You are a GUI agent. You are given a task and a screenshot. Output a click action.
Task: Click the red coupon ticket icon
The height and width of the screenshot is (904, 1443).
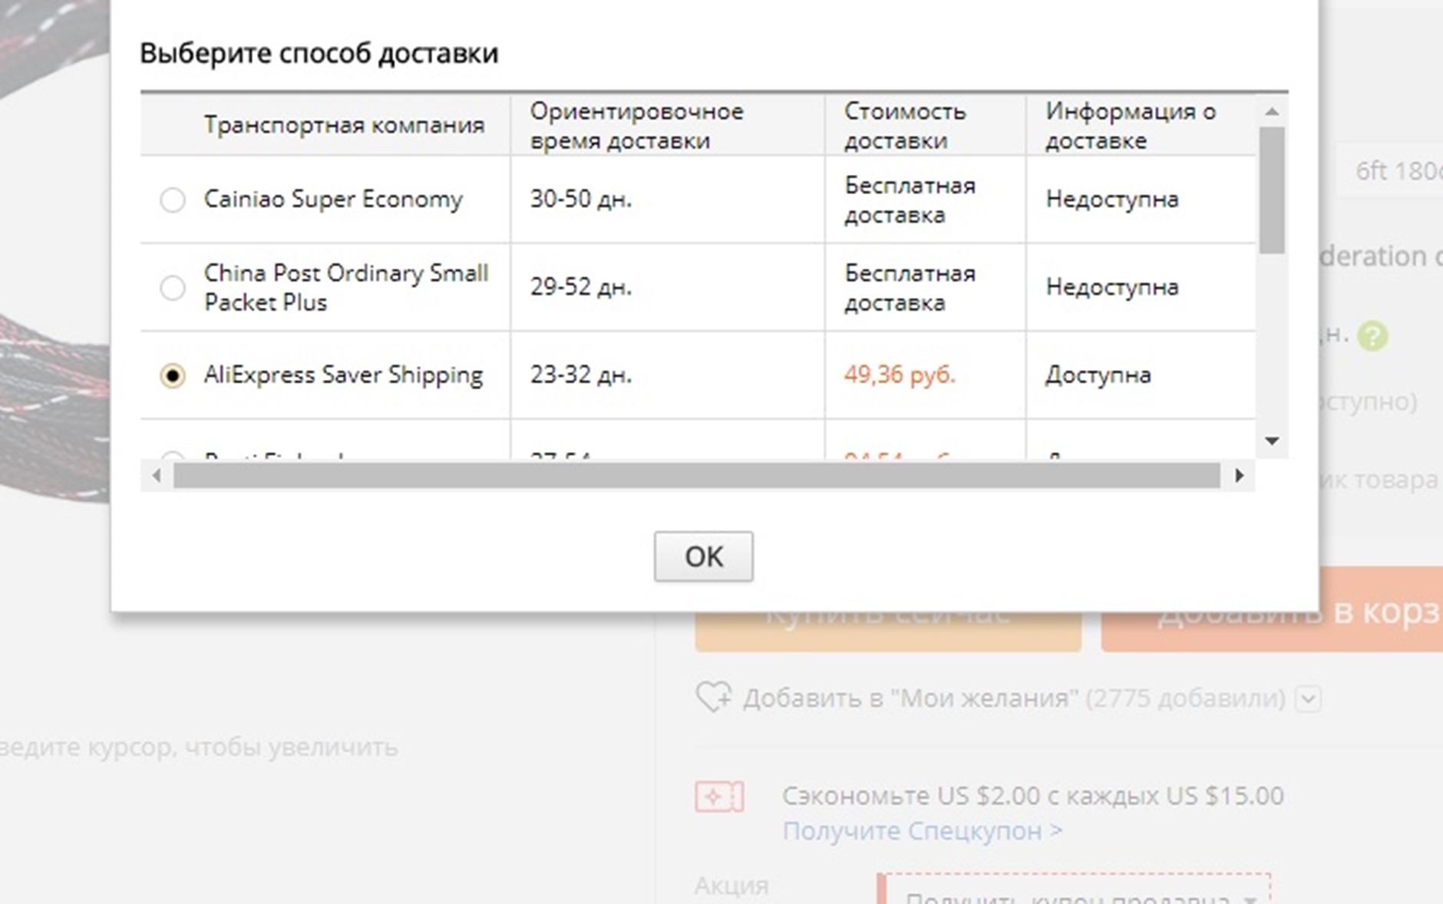pyautogui.click(x=719, y=797)
